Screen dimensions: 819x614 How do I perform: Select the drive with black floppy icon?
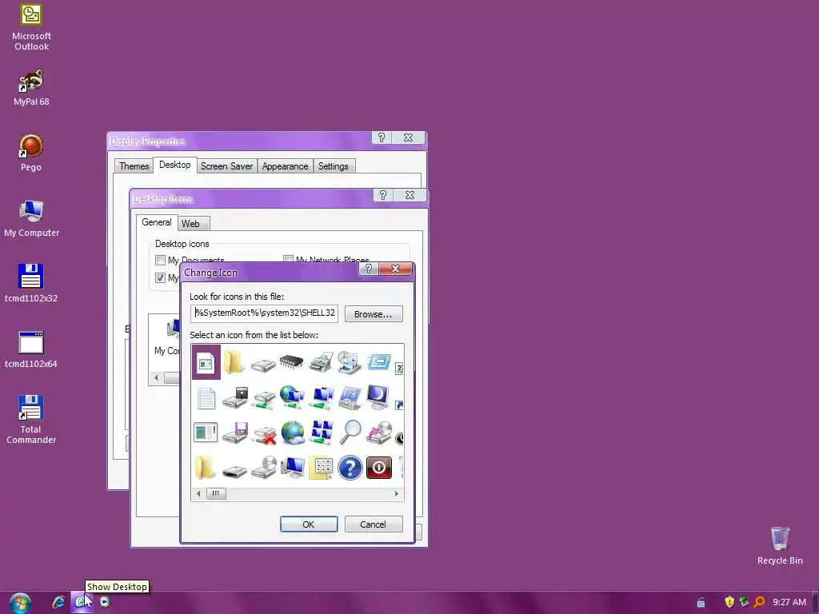pos(234,397)
